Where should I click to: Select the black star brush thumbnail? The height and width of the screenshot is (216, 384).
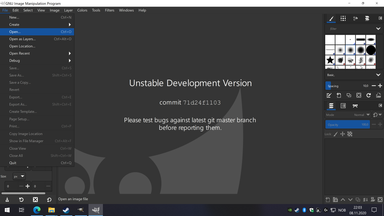coord(330,60)
